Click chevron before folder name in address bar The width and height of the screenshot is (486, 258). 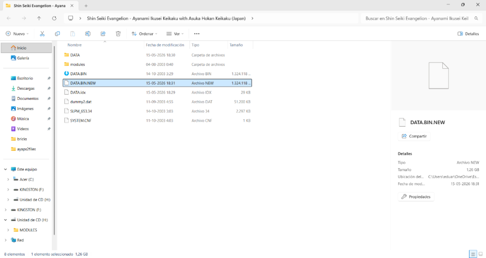pos(80,18)
